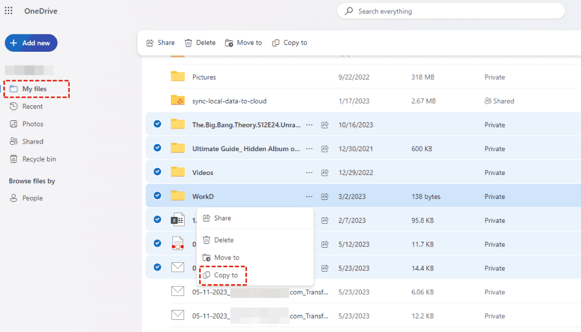Image resolution: width=581 pixels, height=332 pixels.
Task: Click Delete in the top toolbar
Action: point(200,42)
